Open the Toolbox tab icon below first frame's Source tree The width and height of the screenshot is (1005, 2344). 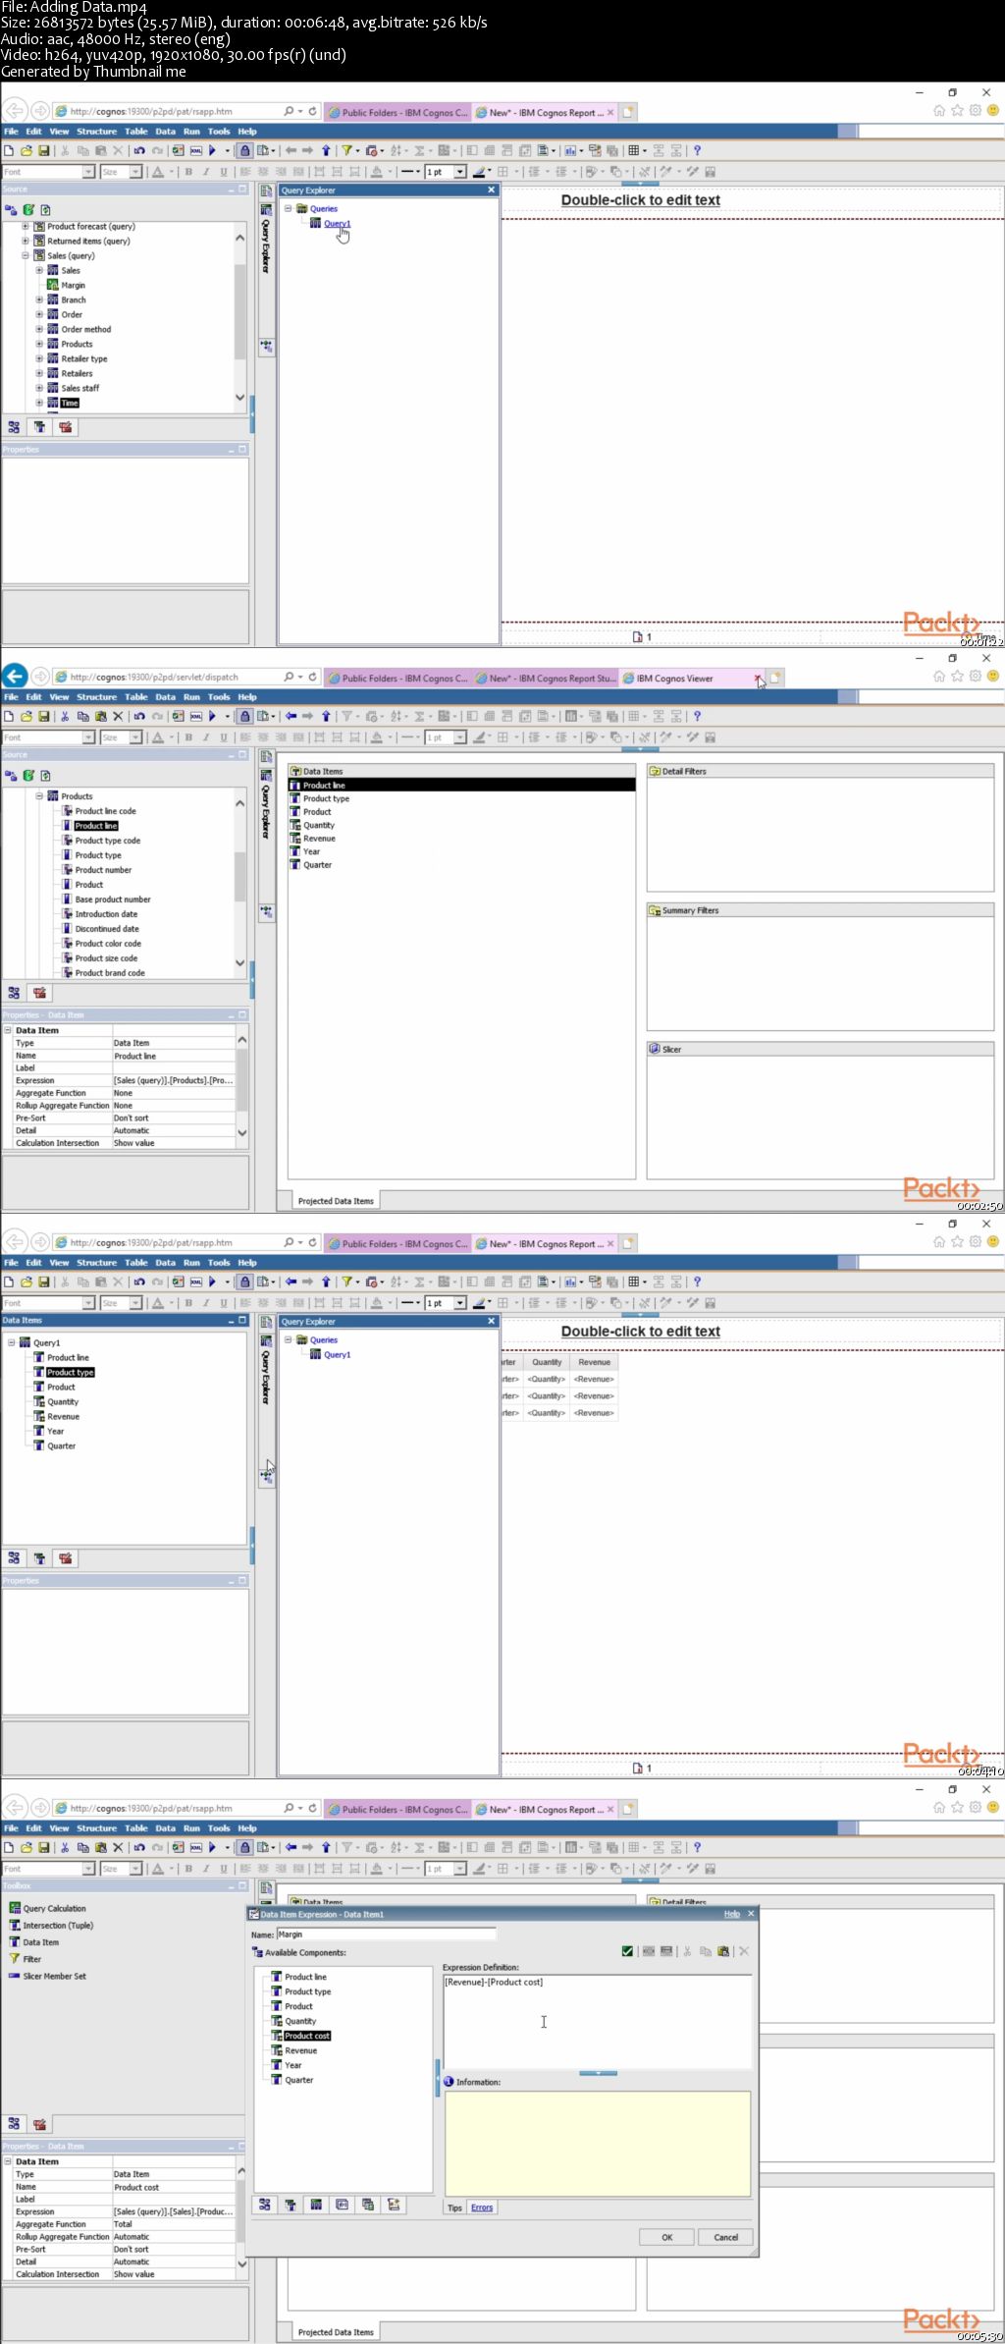click(x=66, y=427)
